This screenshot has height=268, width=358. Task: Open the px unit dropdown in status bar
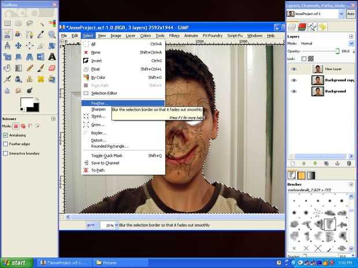coord(91,225)
